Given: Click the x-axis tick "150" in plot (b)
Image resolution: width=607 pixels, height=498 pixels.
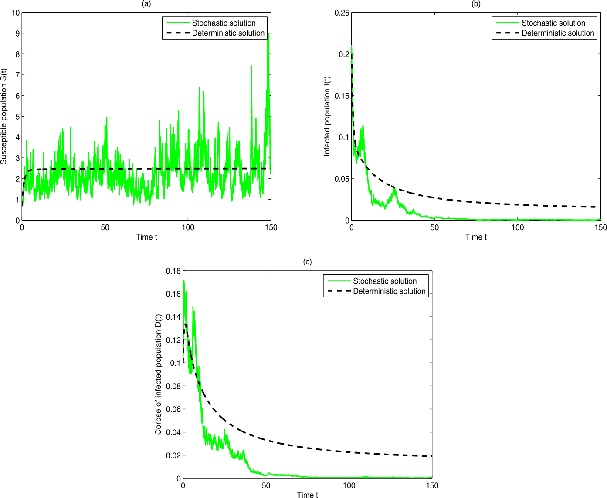Looking at the screenshot, I should click(x=600, y=227).
